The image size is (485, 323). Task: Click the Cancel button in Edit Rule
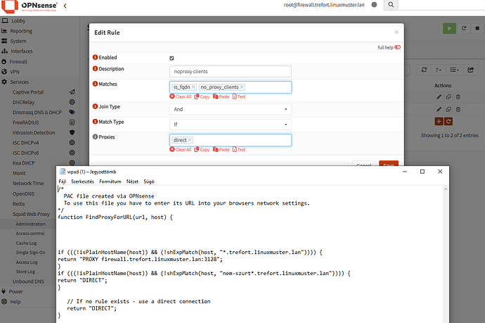(364, 164)
